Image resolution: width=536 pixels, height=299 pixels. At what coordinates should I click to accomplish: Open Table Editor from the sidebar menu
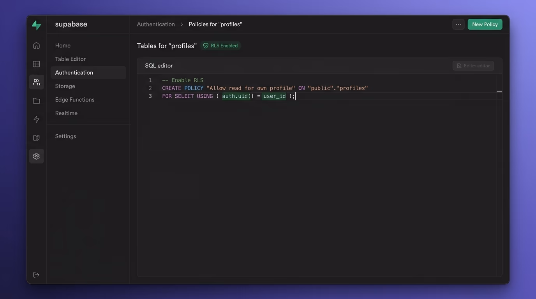pyautogui.click(x=70, y=59)
